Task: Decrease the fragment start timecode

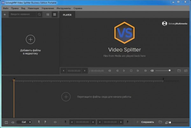Action: 72,122
